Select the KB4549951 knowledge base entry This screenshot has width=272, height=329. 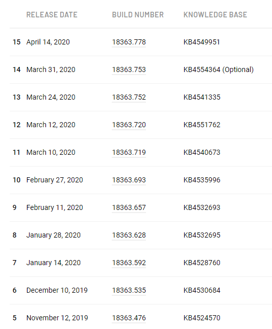tap(202, 42)
